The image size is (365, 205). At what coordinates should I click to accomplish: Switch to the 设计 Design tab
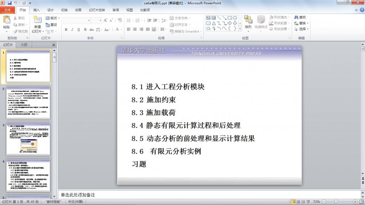(50, 10)
